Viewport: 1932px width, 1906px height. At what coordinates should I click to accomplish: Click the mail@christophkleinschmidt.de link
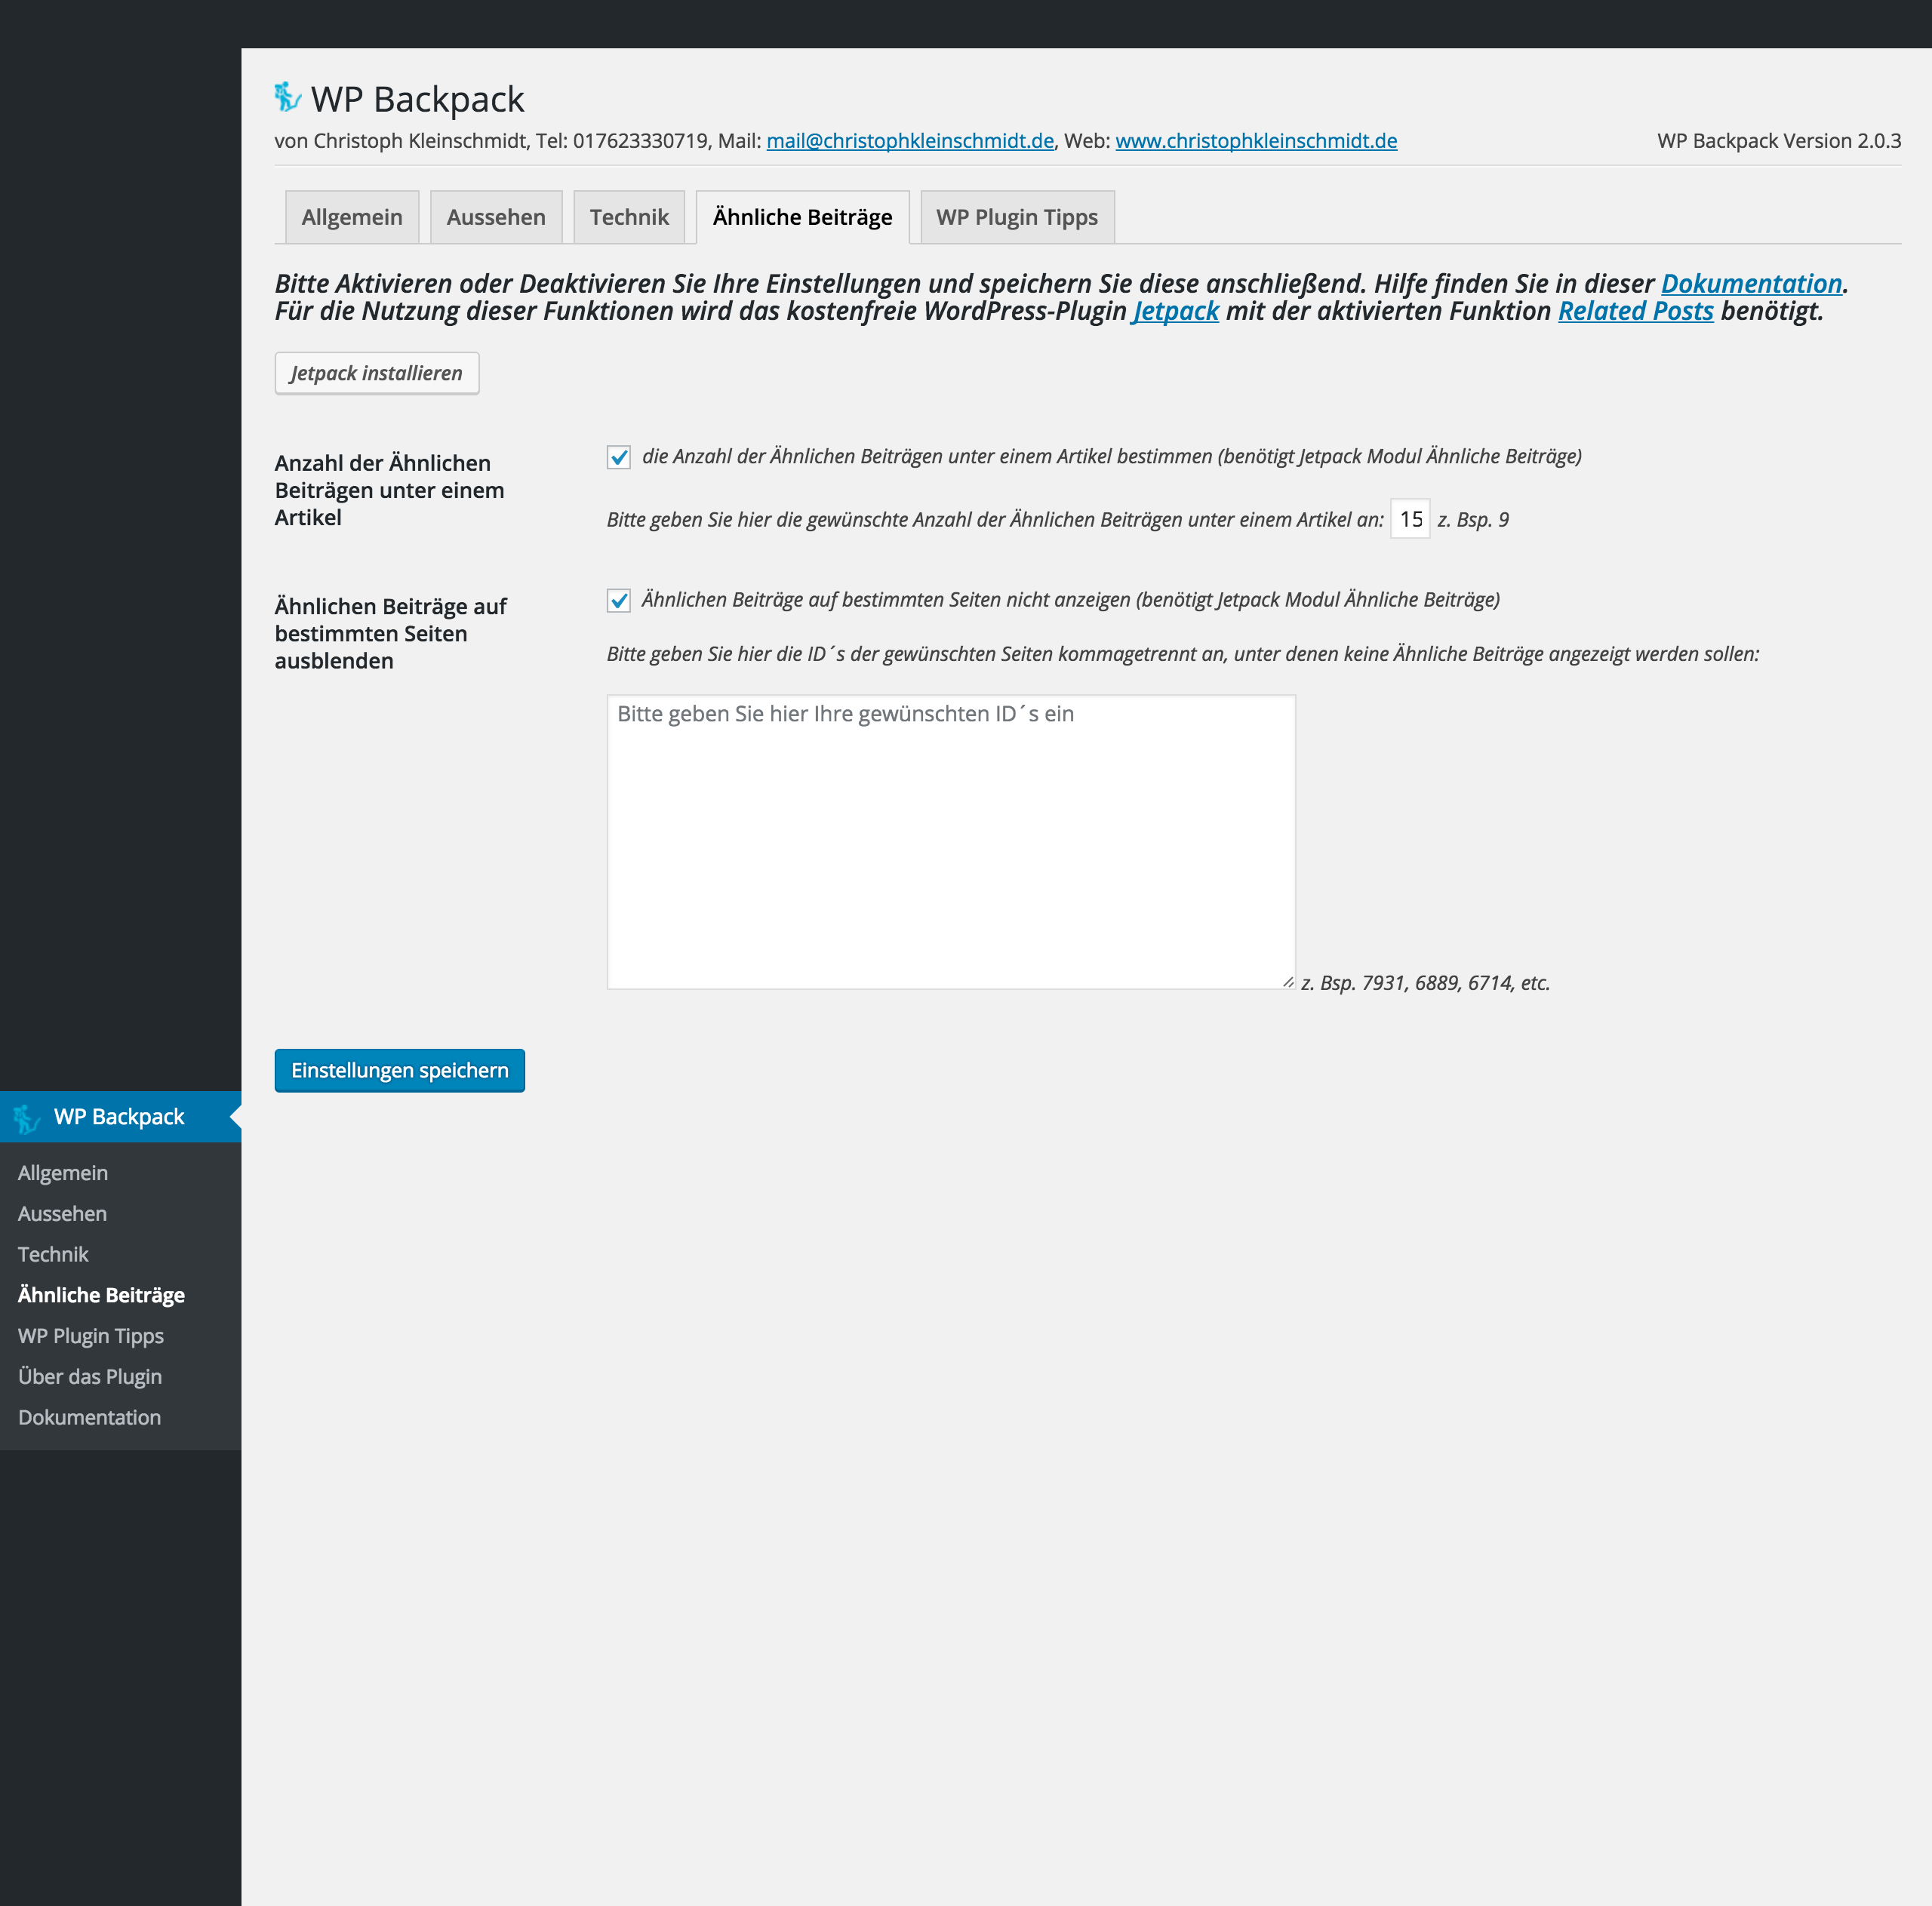coord(910,141)
